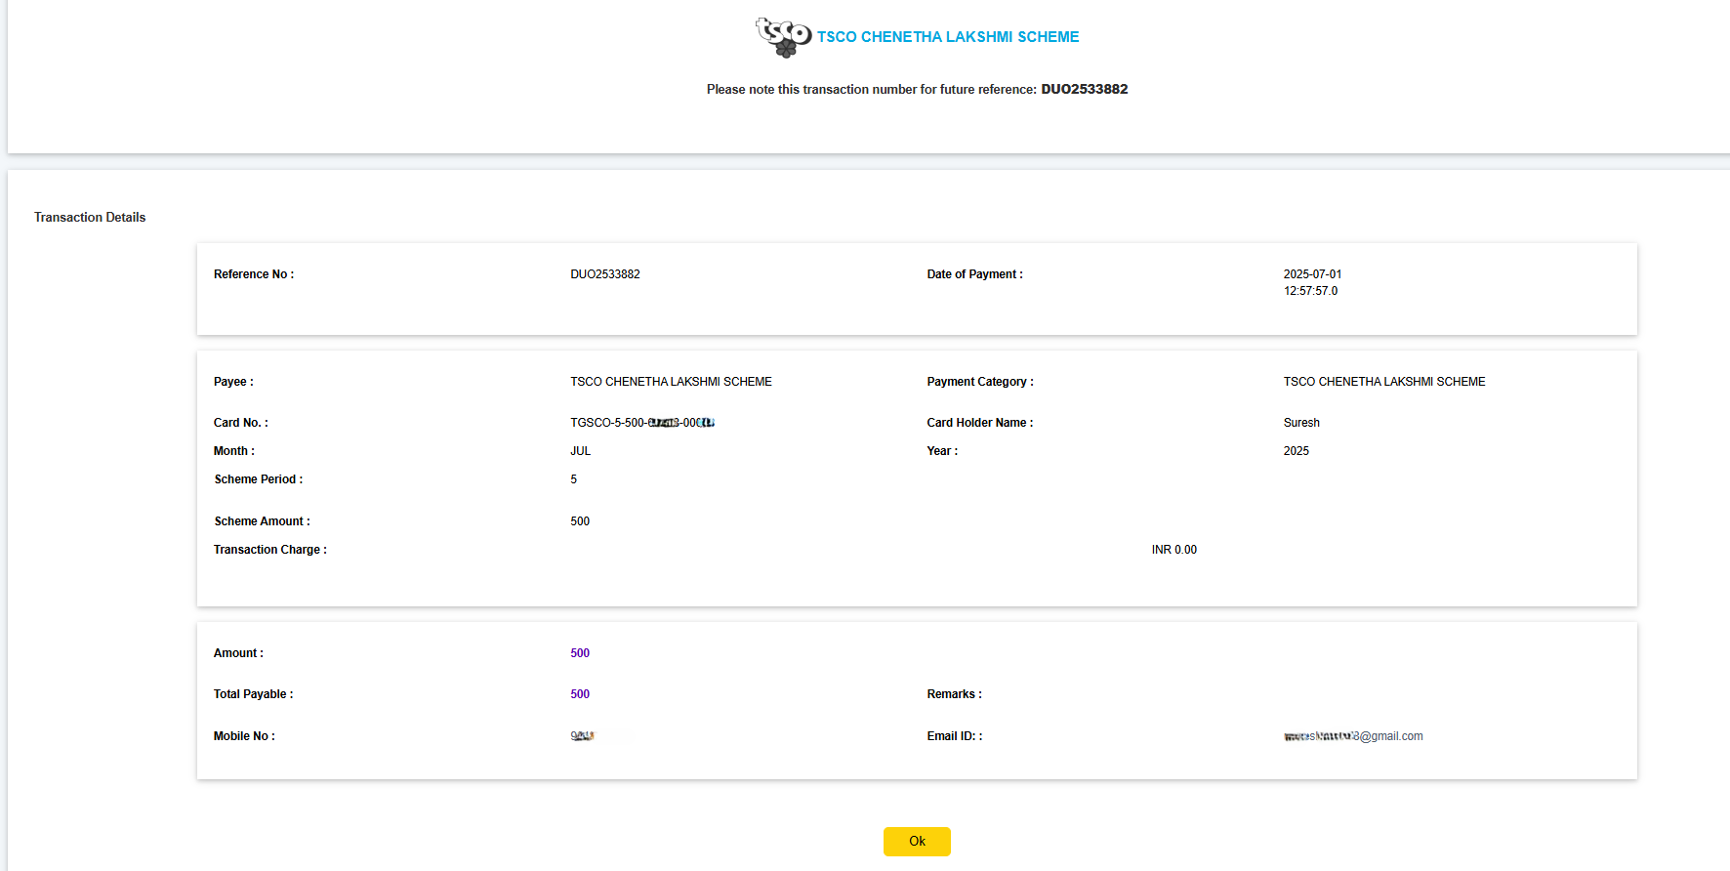This screenshot has width=1730, height=871.
Task: Click the Card Holder Name value Suresh
Action: (x=1301, y=423)
